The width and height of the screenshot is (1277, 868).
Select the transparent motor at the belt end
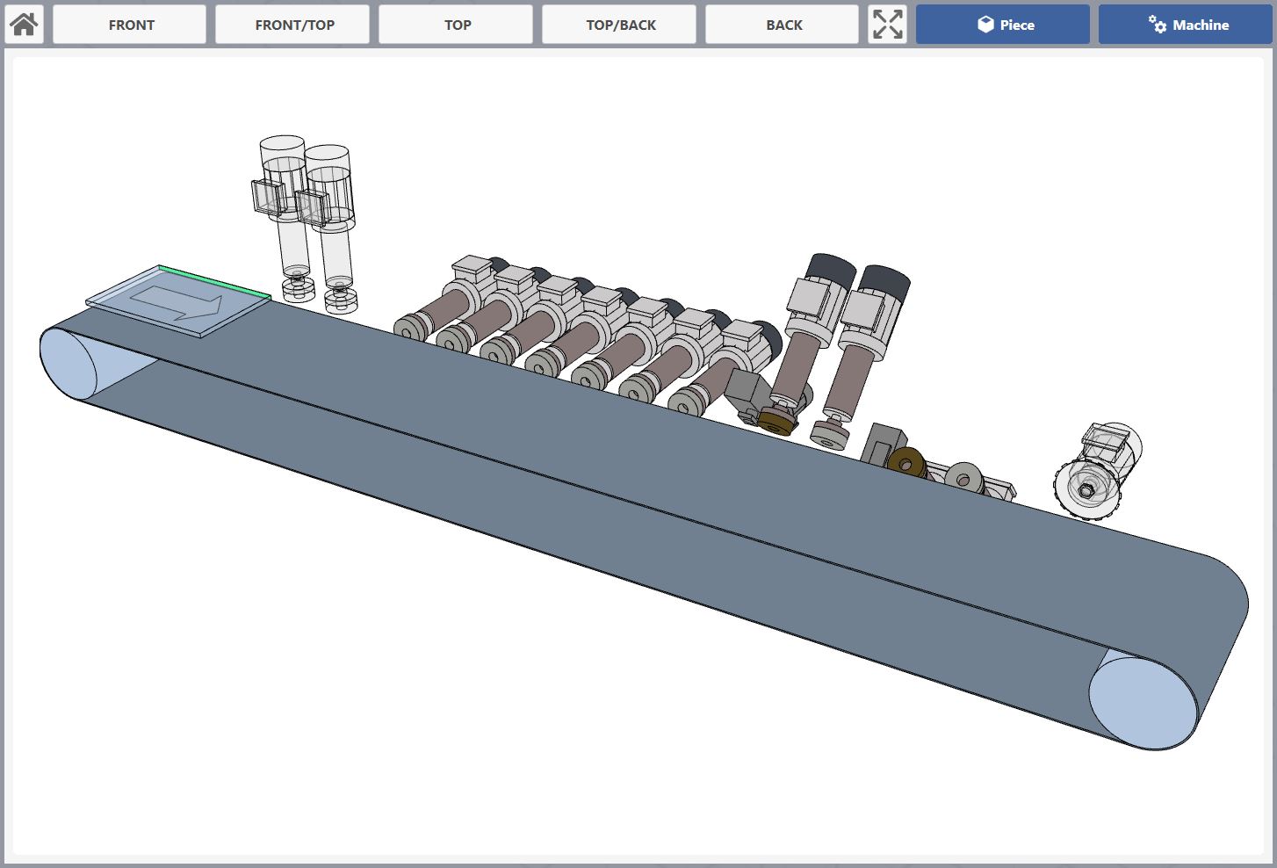click(1098, 473)
